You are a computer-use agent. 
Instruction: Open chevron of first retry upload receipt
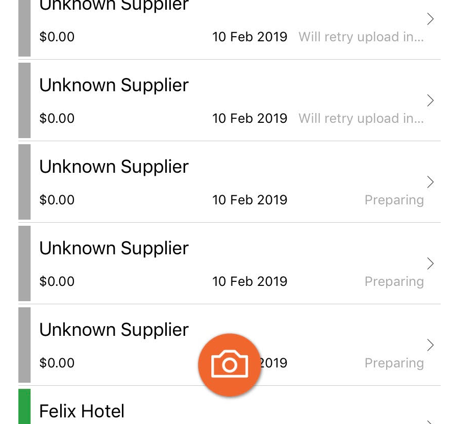click(x=430, y=19)
